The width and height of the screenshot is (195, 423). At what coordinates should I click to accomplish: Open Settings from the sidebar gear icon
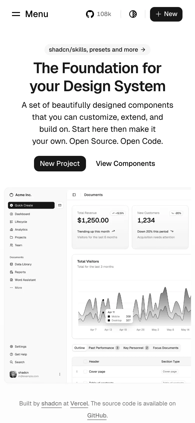coord(11,347)
